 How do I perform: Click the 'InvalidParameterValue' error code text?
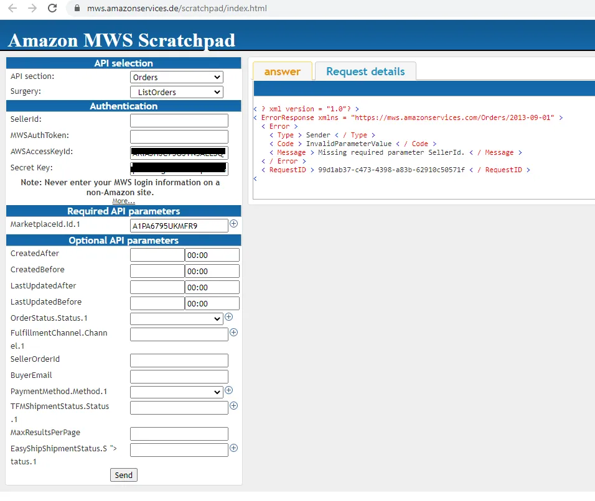tap(349, 144)
